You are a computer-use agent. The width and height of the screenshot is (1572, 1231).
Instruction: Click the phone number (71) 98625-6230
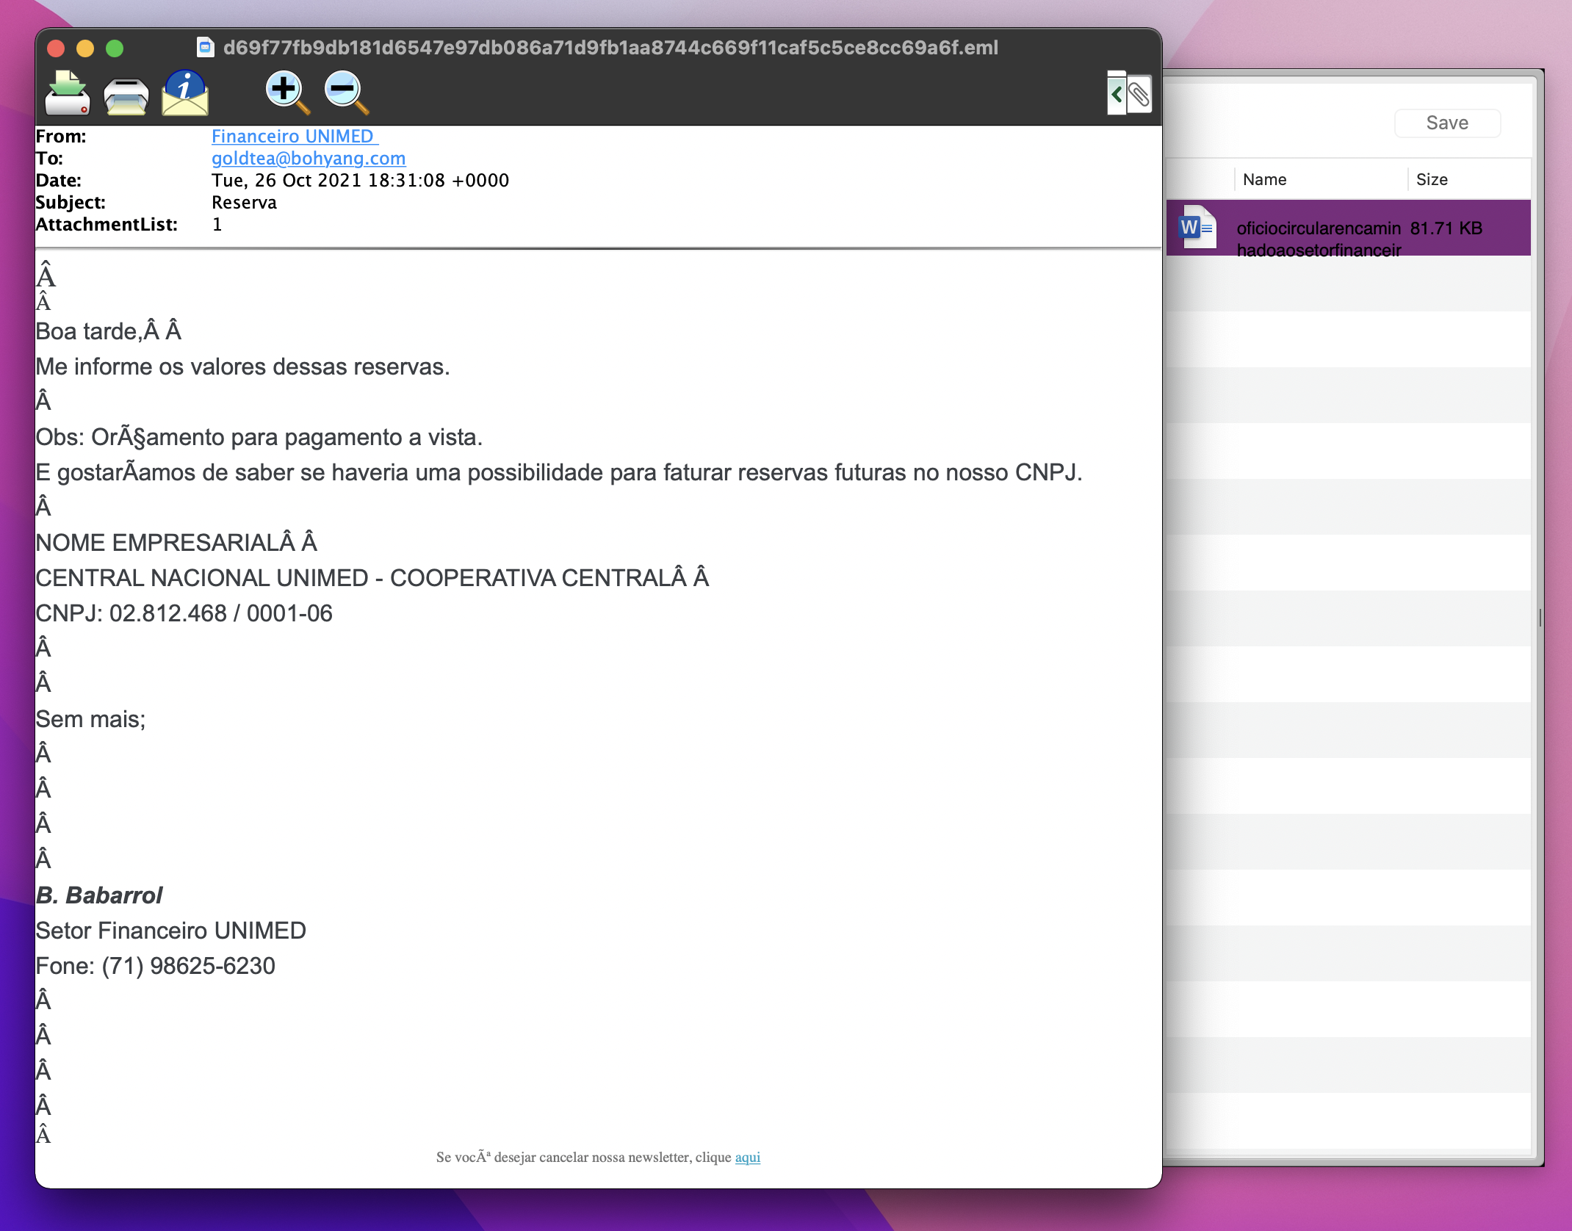(x=188, y=965)
